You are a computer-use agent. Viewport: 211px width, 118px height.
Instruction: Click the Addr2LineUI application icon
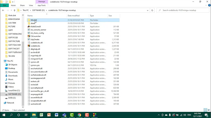point(29,27)
